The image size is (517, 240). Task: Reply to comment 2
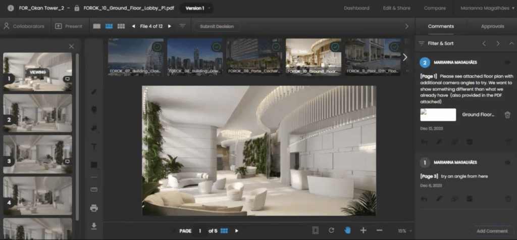coord(424,142)
